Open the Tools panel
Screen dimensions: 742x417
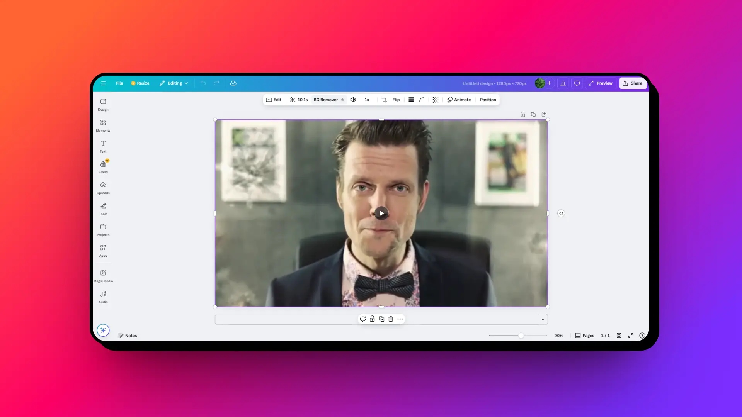[103, 209]
